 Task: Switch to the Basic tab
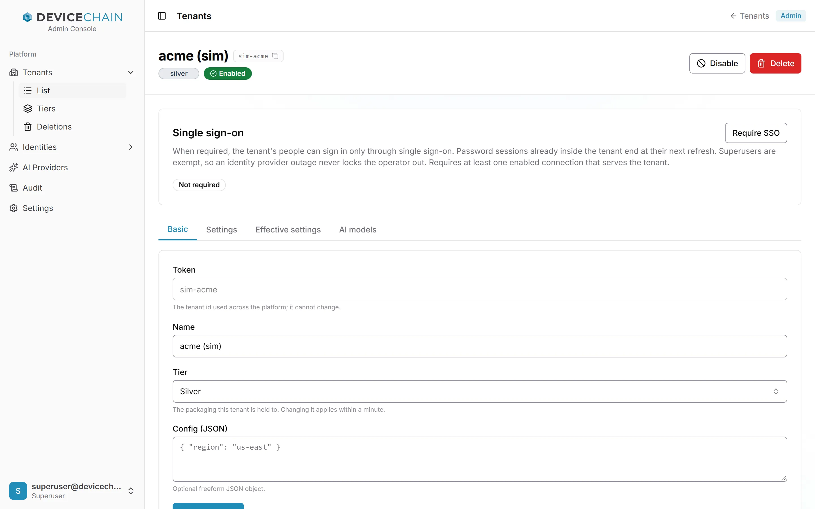click(x=177, y=229)
